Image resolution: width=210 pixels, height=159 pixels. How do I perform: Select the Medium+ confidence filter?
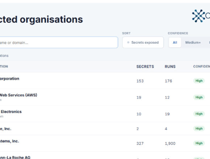[x=193, y=42]
